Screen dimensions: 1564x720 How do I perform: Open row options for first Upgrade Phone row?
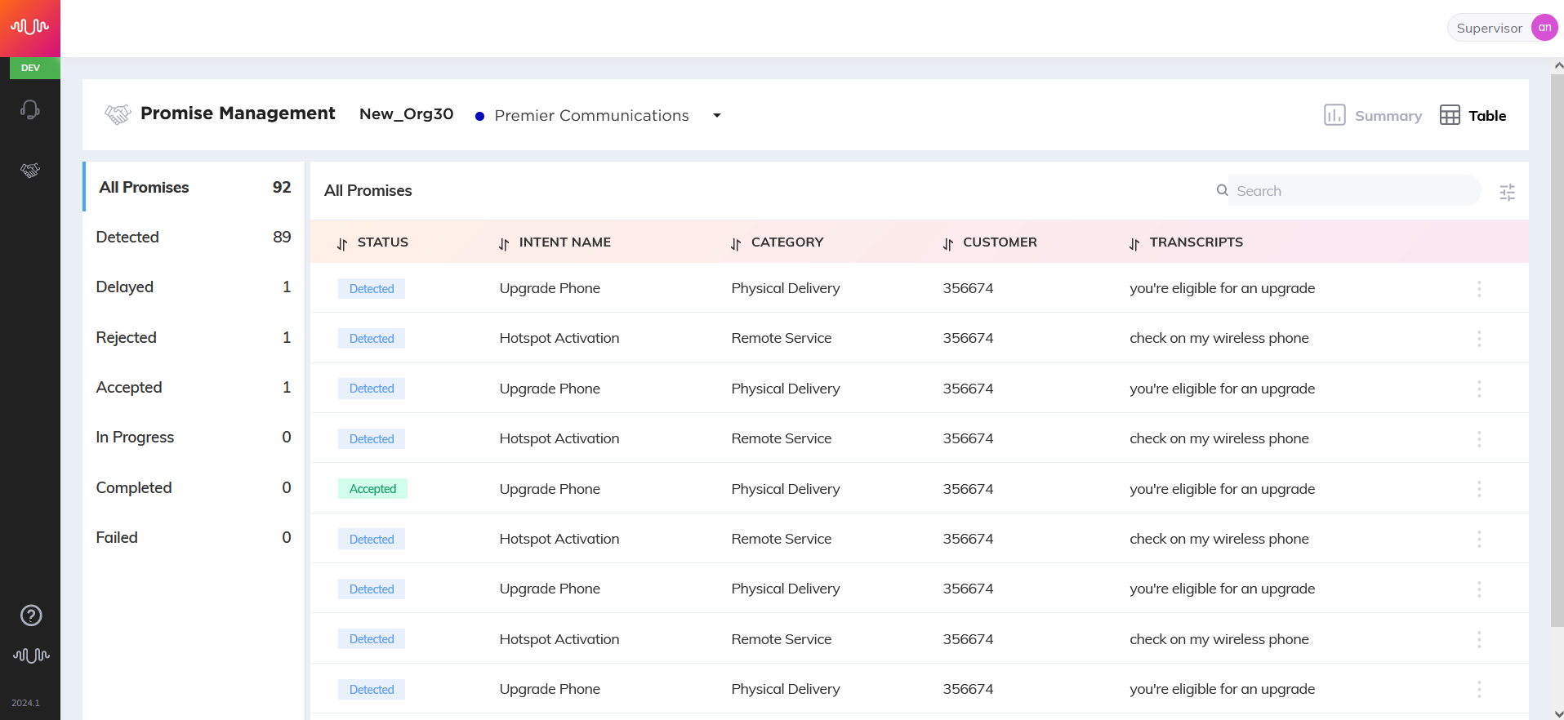(x=1479, y=288)
